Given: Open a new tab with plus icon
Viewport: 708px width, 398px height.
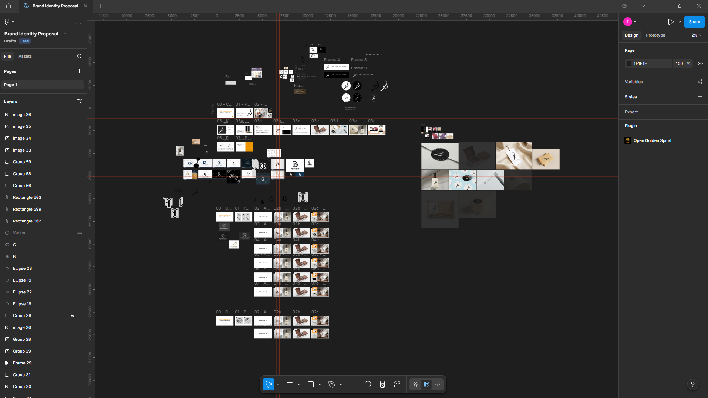Looking at the screenshot, I should (100, 6).
